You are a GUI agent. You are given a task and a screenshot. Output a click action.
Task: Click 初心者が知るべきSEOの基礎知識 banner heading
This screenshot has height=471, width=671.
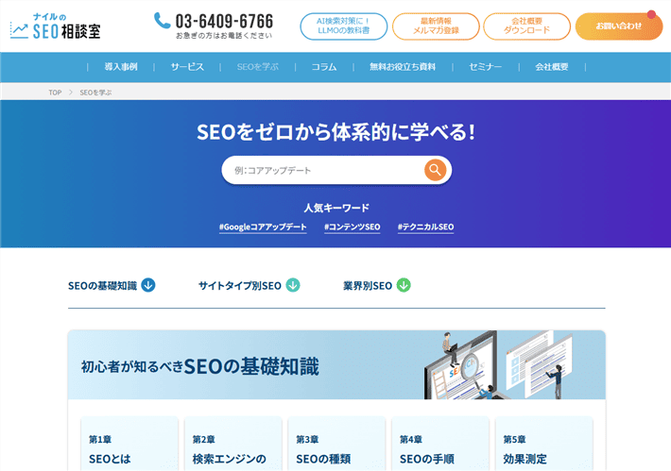(x=199, y=366)
